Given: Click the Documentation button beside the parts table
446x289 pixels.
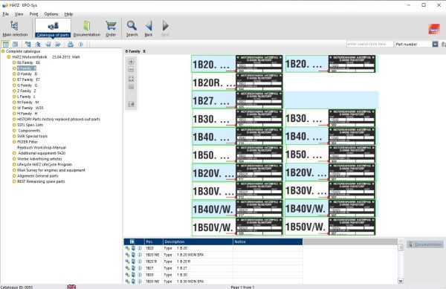Looking at the screenshot, I should (x=425, y=244).
